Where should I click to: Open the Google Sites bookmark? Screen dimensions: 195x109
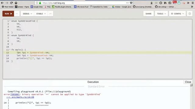(x=37, y=7)
